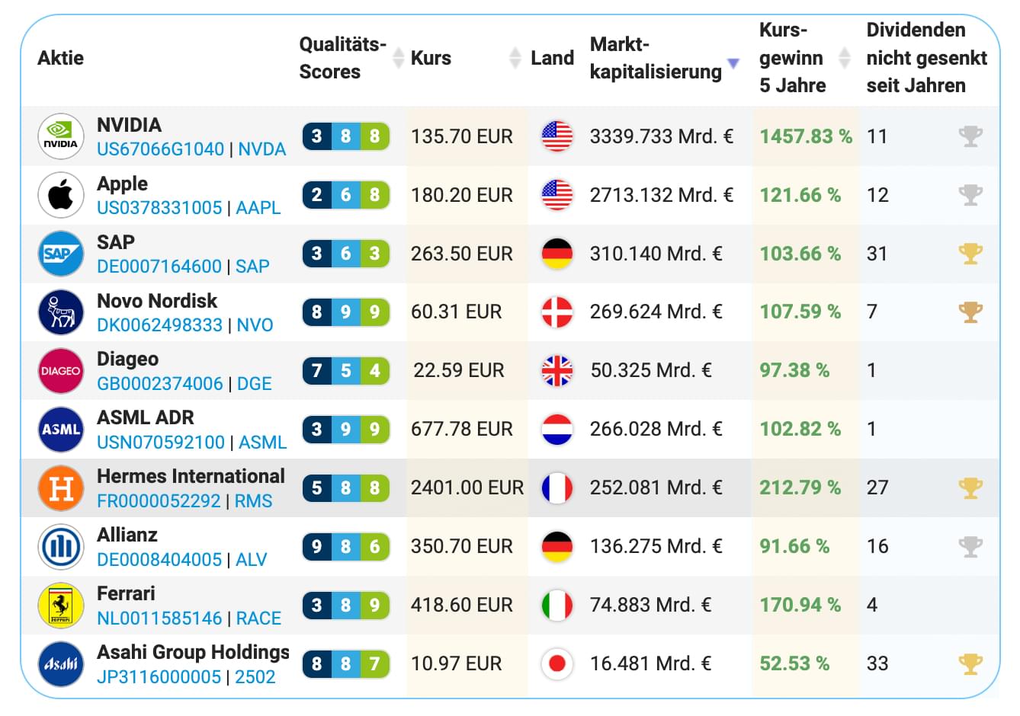1020x716 pixels.
Task: Select the Apple logo icon
Action: click(x=60, y=195)
